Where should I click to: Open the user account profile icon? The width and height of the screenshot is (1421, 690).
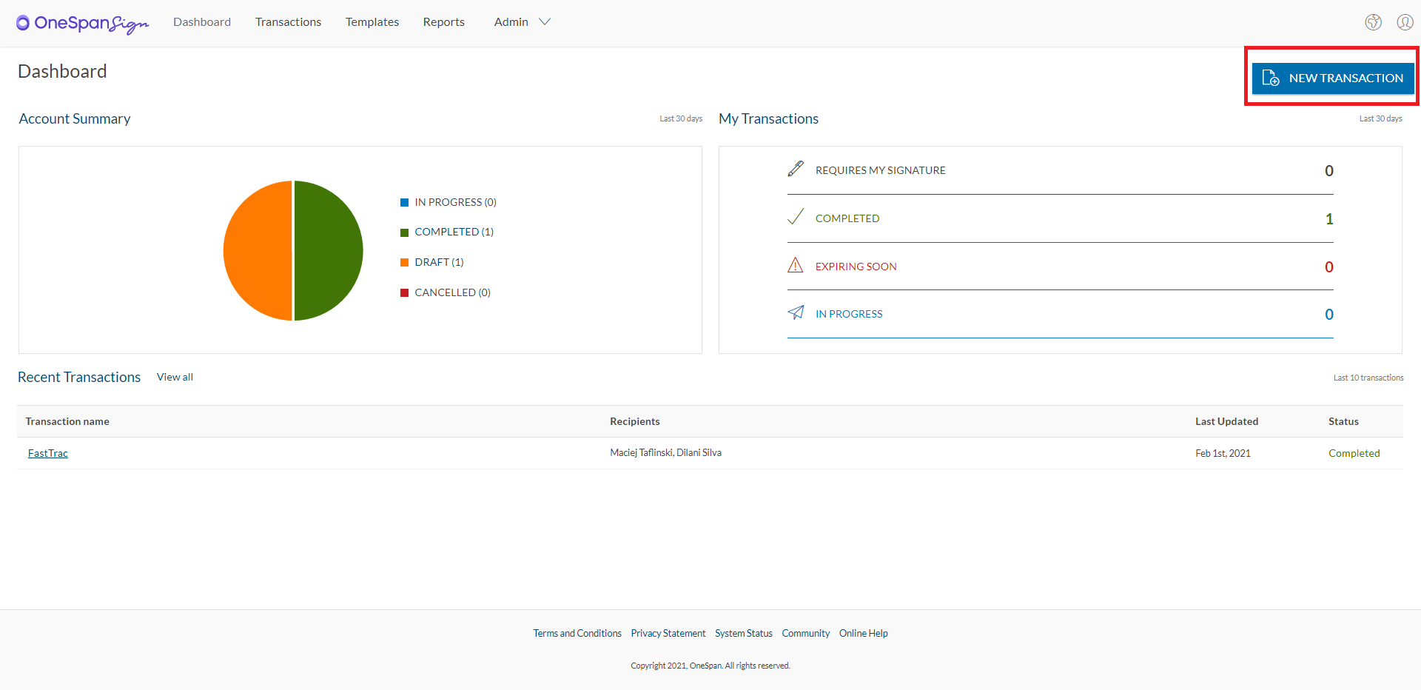tap(1405, 22)
